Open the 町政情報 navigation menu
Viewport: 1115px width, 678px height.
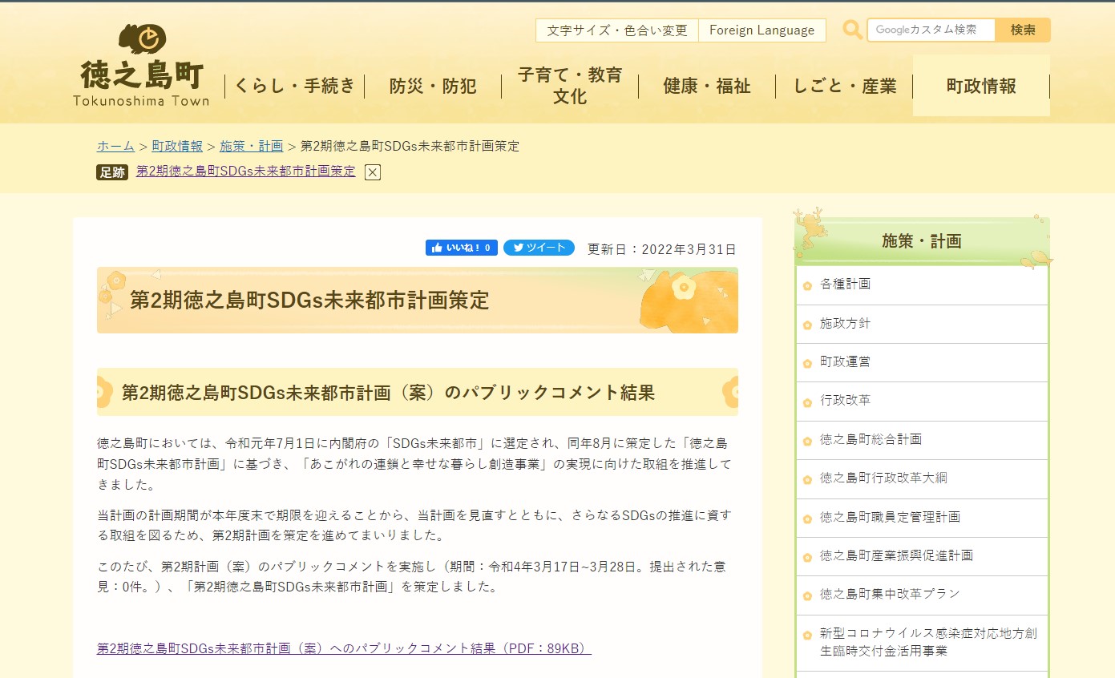[981, 85]
